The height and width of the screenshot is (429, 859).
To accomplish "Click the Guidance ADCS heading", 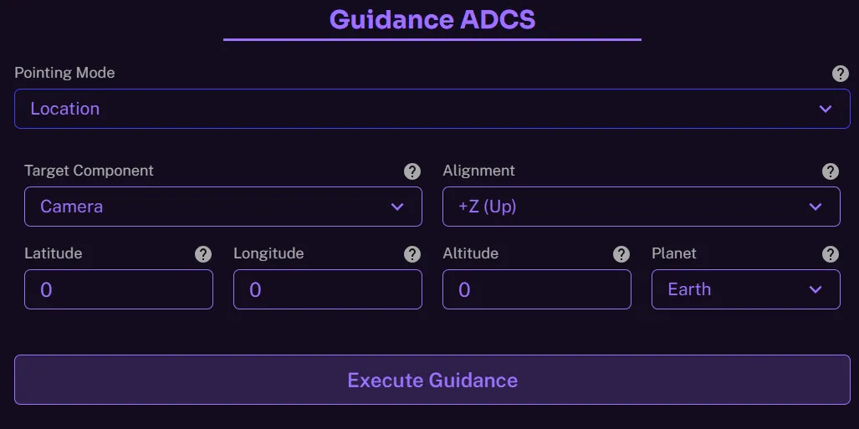I will [432, 19].
